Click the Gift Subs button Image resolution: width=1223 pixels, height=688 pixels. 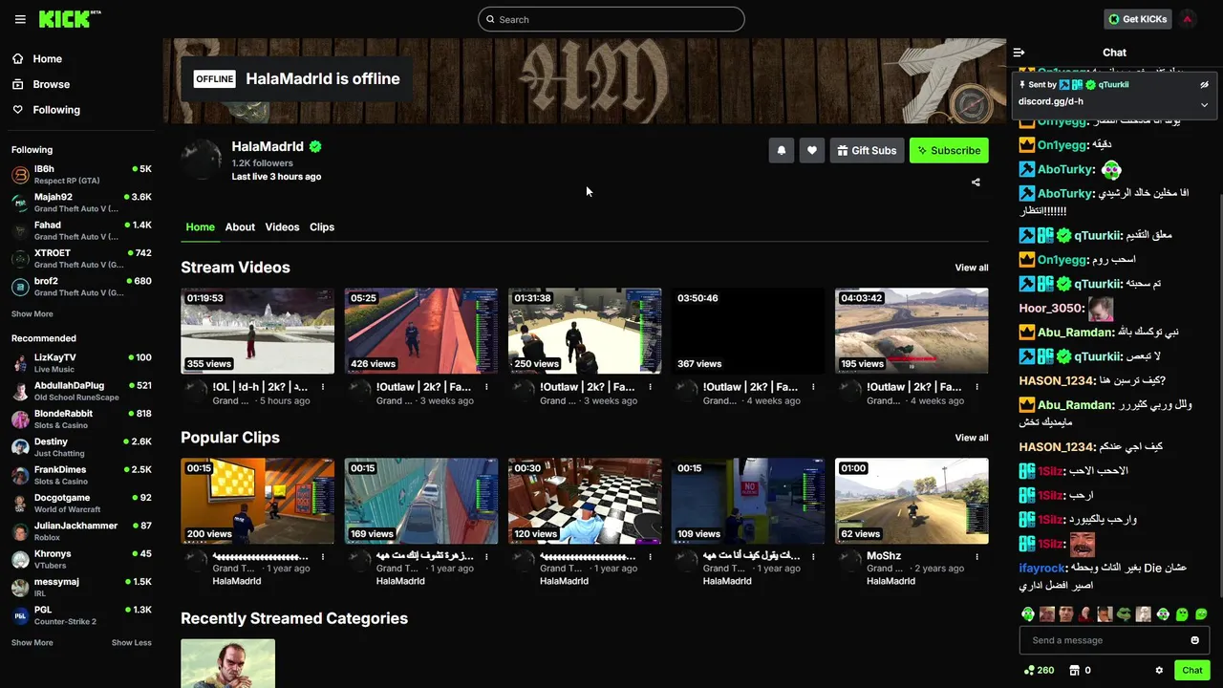867,150
